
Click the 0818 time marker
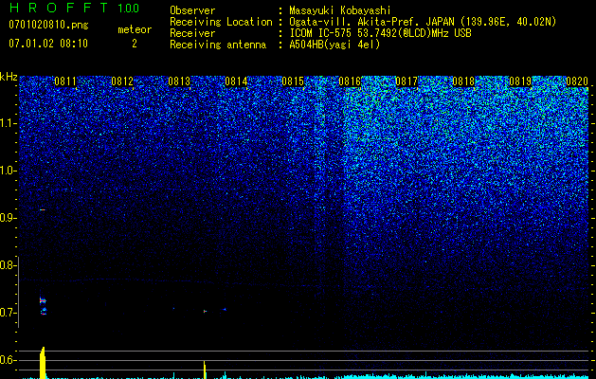tap(463, 81)
